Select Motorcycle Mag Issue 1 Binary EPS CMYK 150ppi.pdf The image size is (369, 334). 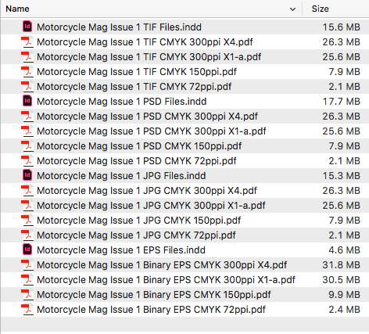pyautogui.click(x=184, y=295)
